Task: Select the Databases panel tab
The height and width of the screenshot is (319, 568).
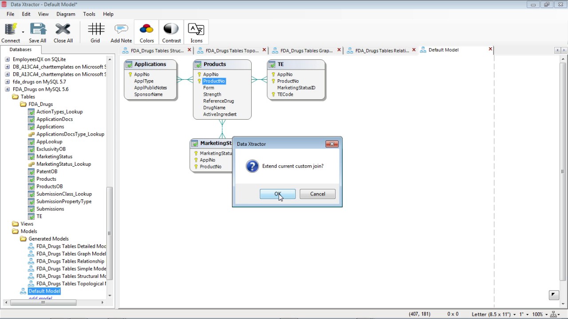Action: click(20, 50)
